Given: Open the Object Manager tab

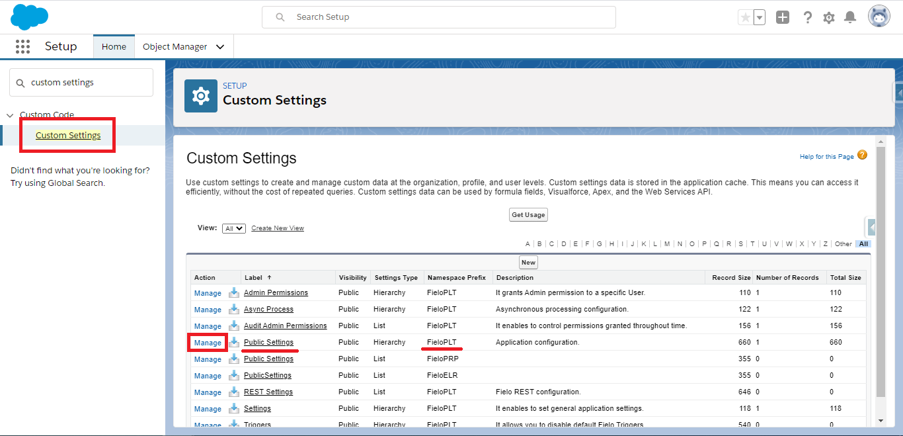Looking at the screenshot, I should coord(175,47).
